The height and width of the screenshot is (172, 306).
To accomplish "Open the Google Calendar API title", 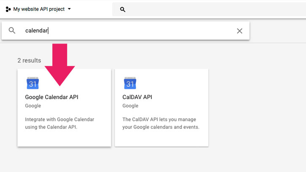I will [x=52, y=97].
